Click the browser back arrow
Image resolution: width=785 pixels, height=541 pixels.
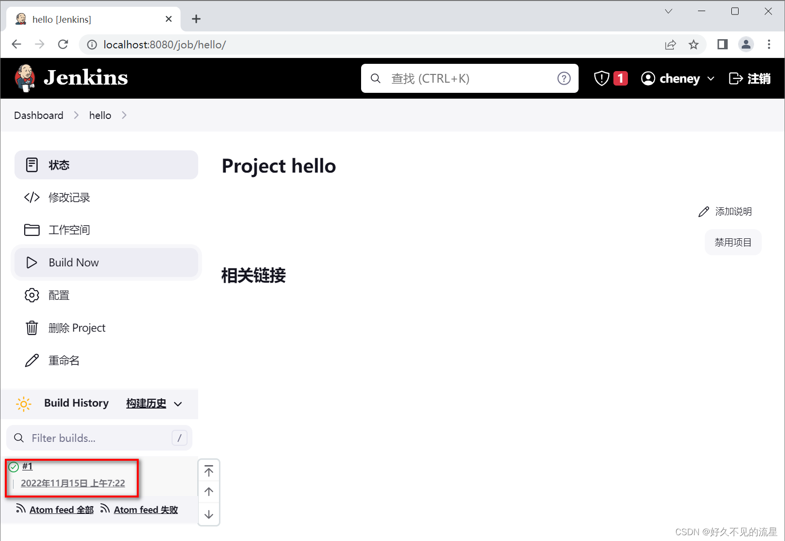[x=16, y=44]
